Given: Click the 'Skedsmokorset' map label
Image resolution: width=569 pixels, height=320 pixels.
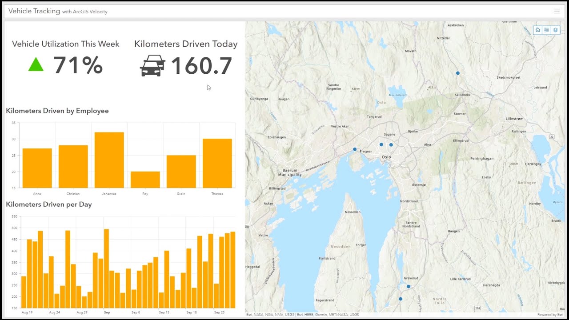Looking at the screenshot, I should pyautogui.click(x=509, y=77).
